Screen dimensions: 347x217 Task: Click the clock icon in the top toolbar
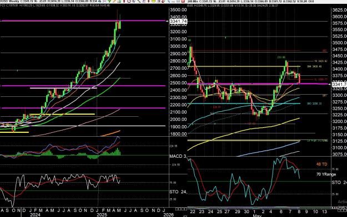[x=129, y=1]
